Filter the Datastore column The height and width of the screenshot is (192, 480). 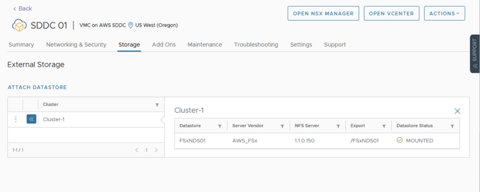[x=219, y=126]
